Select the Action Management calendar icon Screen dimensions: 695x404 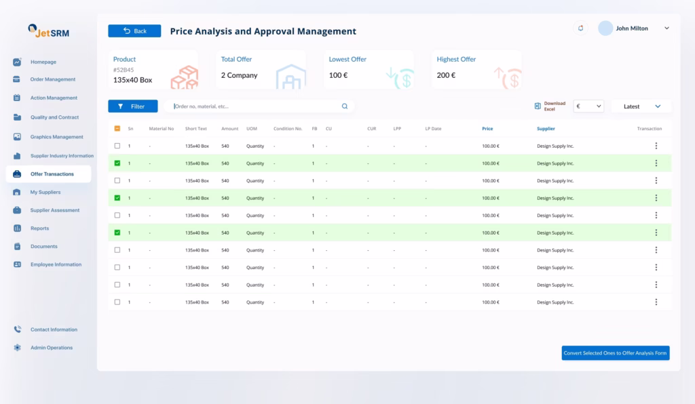pyautogui.click(x=17, y=98)
